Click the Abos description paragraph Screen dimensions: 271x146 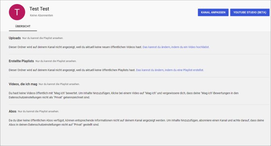(136, 122)
